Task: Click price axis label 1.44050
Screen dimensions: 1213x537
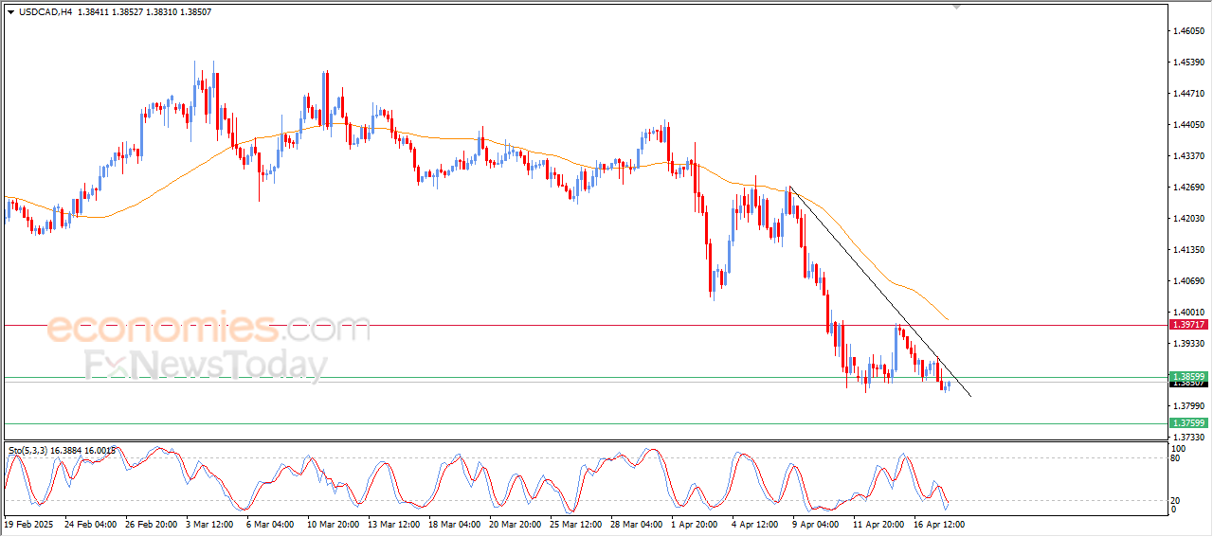Action: click(1189, 125)
